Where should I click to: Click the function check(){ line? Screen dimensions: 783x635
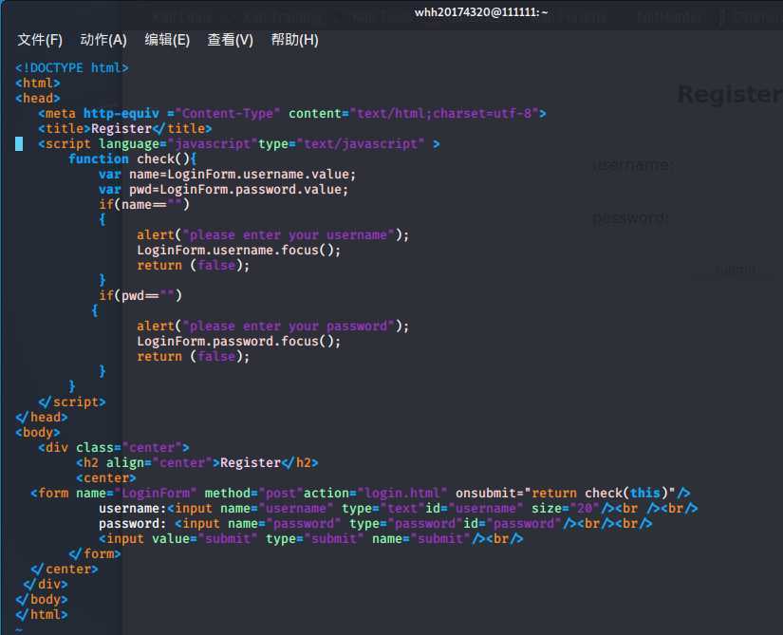pos(133,159)
